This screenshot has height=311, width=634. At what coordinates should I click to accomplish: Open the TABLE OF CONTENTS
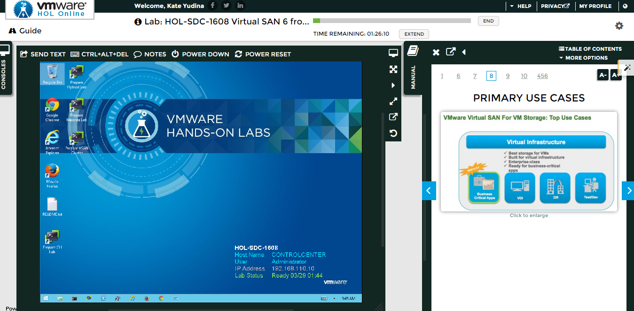[x=590, y=49]
